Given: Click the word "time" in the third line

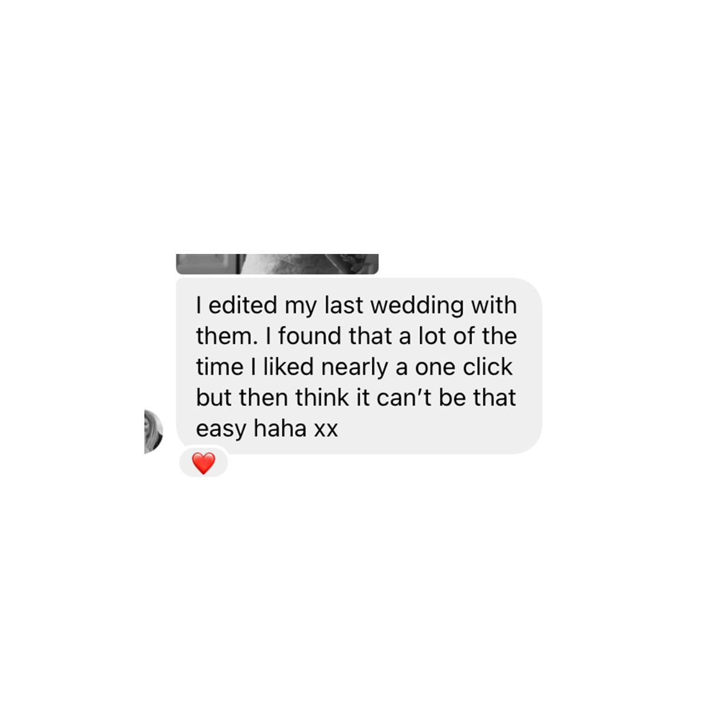Looking at the screenshot, I should tap(219, 367).
